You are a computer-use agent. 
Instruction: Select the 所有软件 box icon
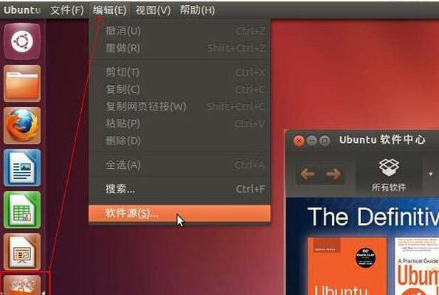[389, 174]
